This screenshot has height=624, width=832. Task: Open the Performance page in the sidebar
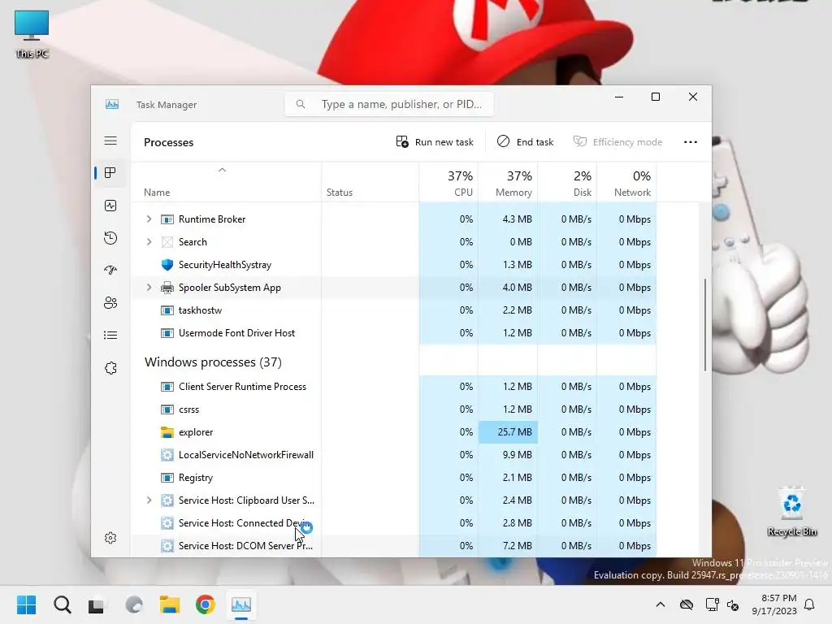[x=110, y=206]
